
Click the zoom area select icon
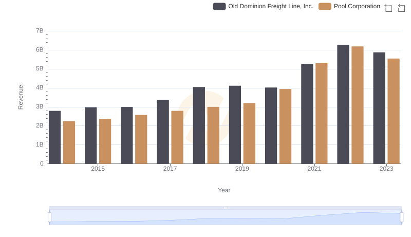click(388, 8)
